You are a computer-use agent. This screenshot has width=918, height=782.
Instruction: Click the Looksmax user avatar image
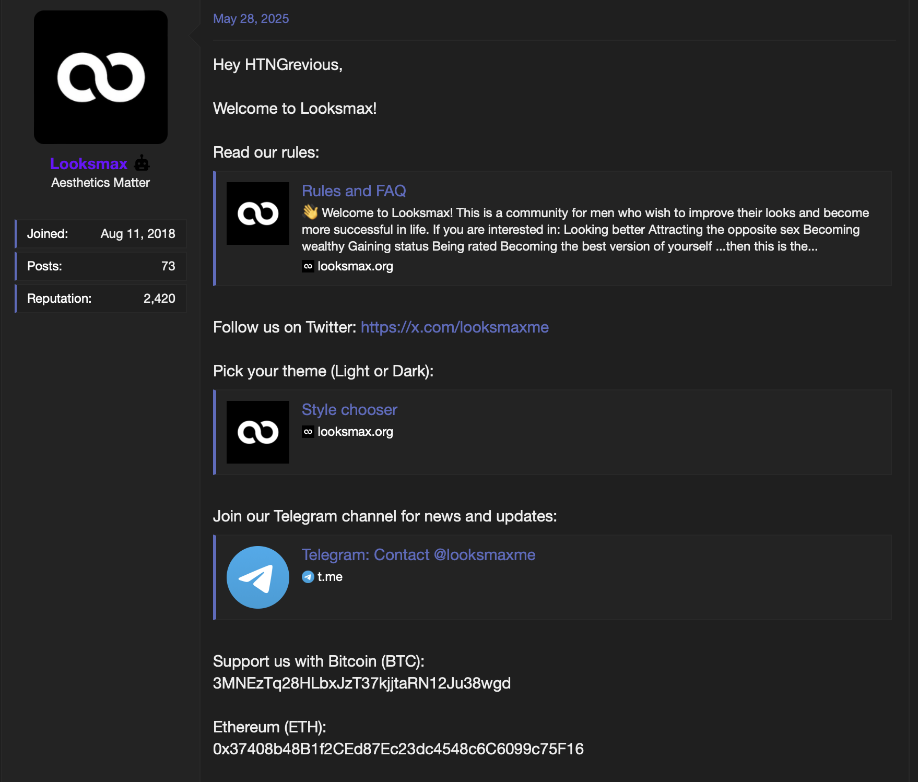click(x=101, y=77)
